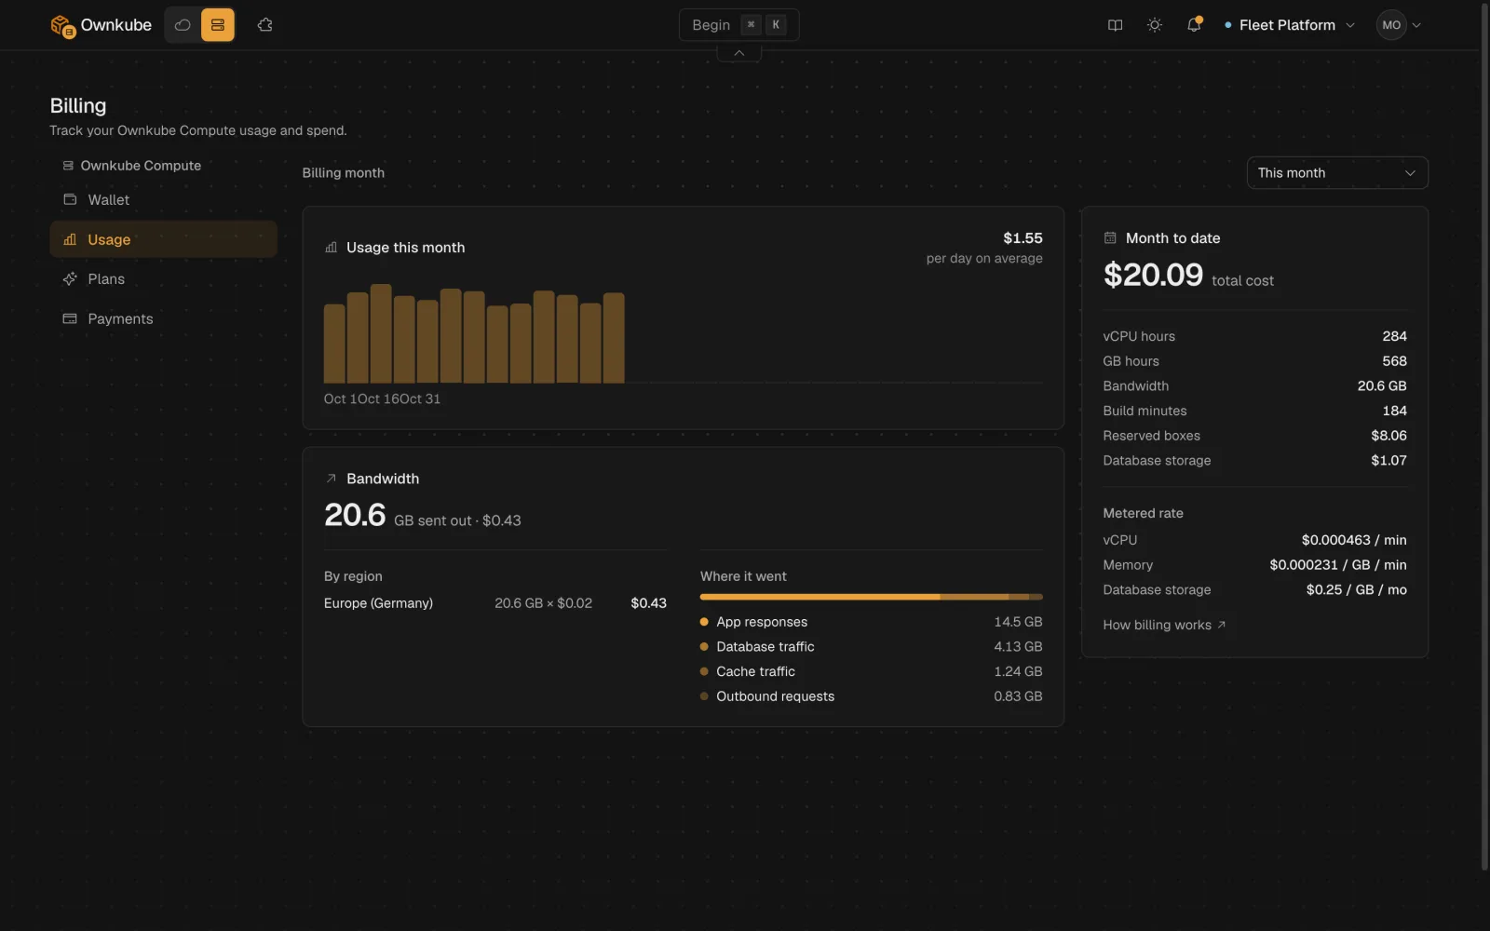The height and width of the screenshot is (931, 1490).
Task: Toggle the light theme sun icon
Action: click(1155, 25)
